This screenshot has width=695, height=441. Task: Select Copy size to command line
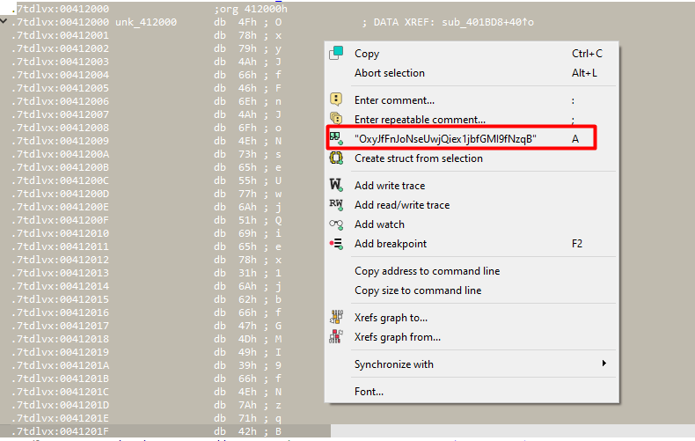tap(417, 290)
